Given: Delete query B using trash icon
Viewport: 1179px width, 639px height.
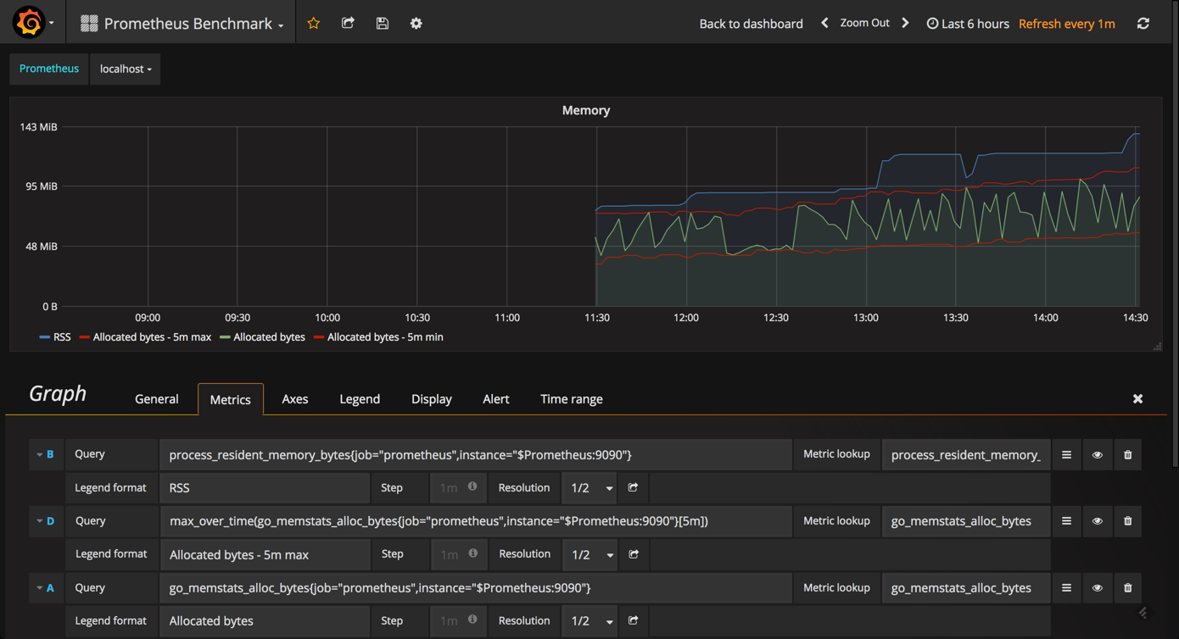Looking at the screenshot, I should point(1127,454).
